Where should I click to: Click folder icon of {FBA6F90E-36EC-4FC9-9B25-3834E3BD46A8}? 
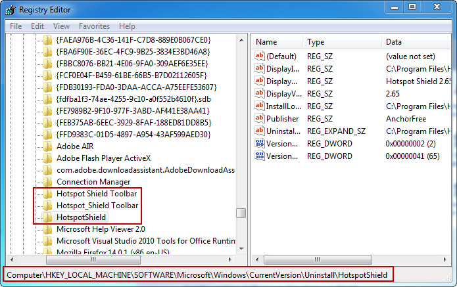coord(48,52)
